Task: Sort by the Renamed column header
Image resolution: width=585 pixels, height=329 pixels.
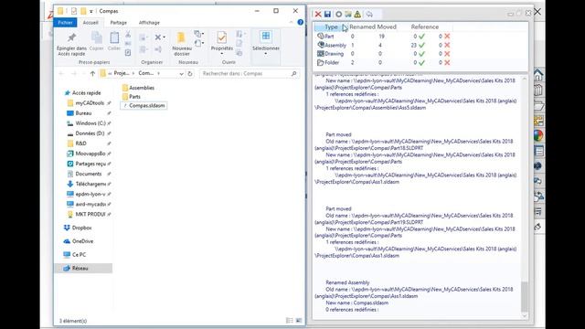Action: pos(362,27)
